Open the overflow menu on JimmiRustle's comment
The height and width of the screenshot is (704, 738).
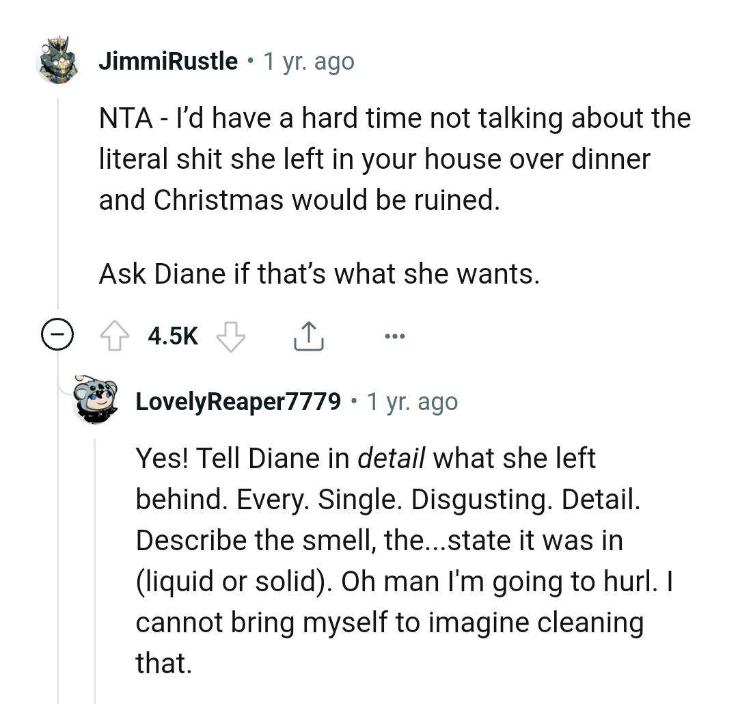pos(395,335)
